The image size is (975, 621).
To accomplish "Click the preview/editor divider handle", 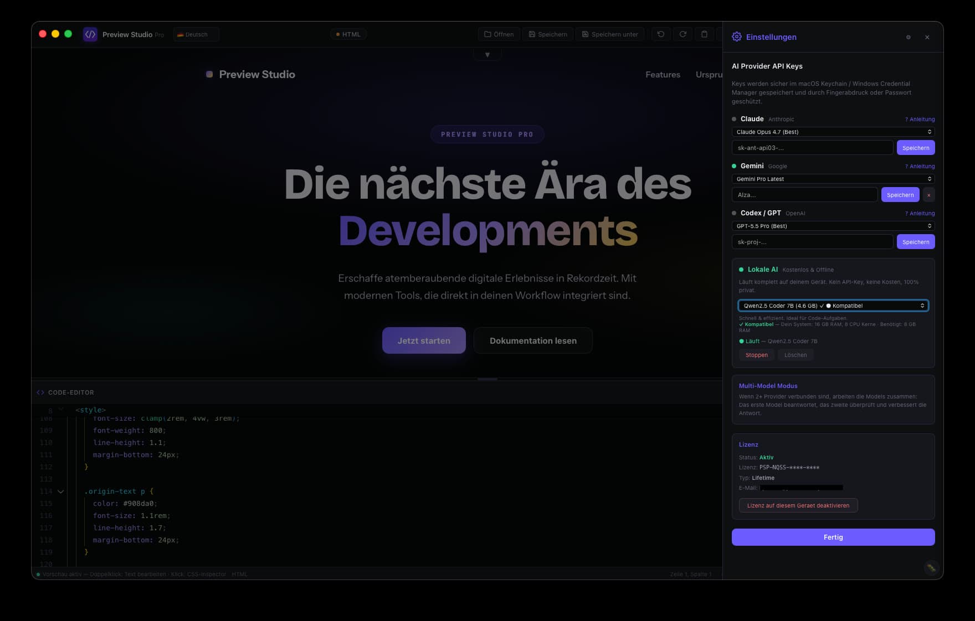I will click(487, 379).
